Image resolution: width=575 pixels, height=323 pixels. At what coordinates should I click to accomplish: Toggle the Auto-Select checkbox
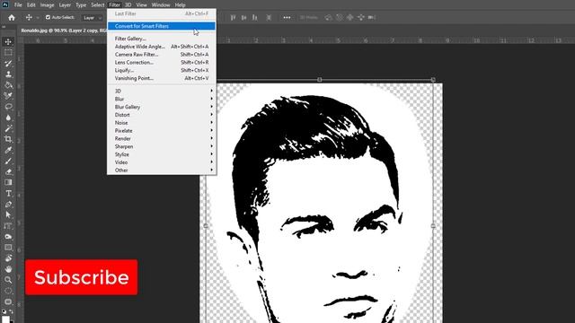point(48,17)
